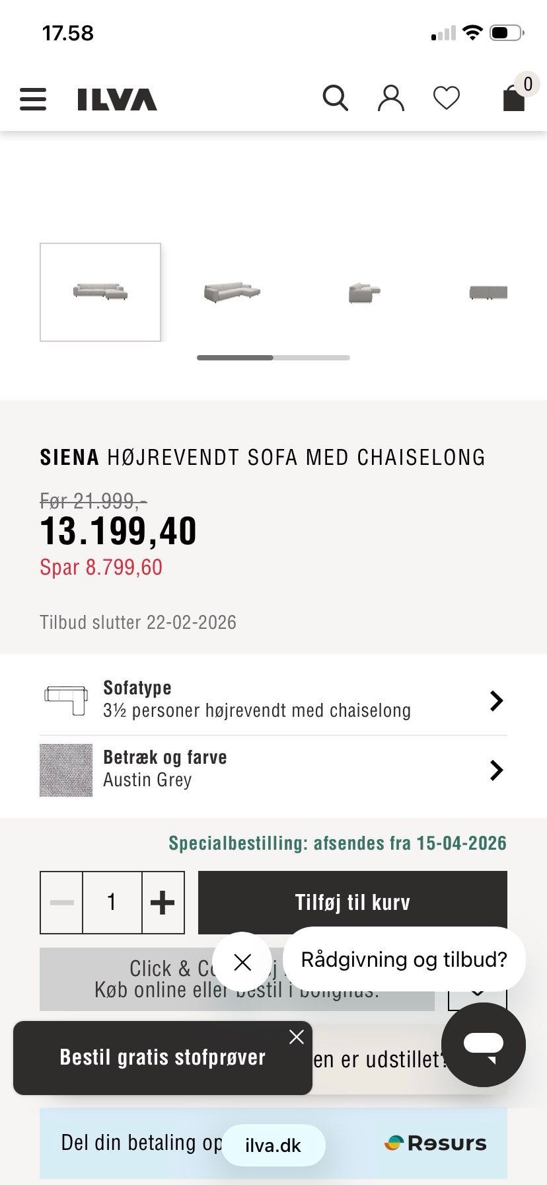Tap the ILVA logo
This screenshot has width=547, height=1185.
pyautogui.click(x=117, y=100)
